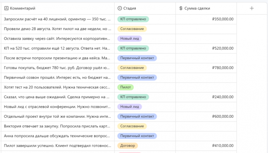Image resolution: width=268 pixels, height=153 pixels.
Task: Open the Сумма сделки column header
Action: coord(206,8)
